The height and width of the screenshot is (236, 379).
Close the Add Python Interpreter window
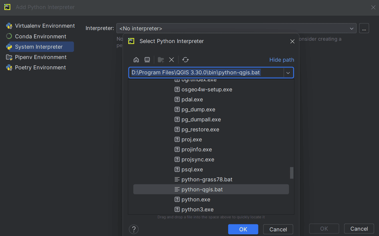point(373,7)
